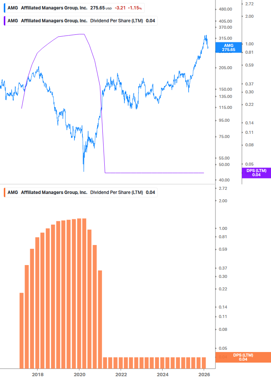Click the 2020 label on time axis
This screenshot has height=380, width=271.
click(x=79, y=375)
